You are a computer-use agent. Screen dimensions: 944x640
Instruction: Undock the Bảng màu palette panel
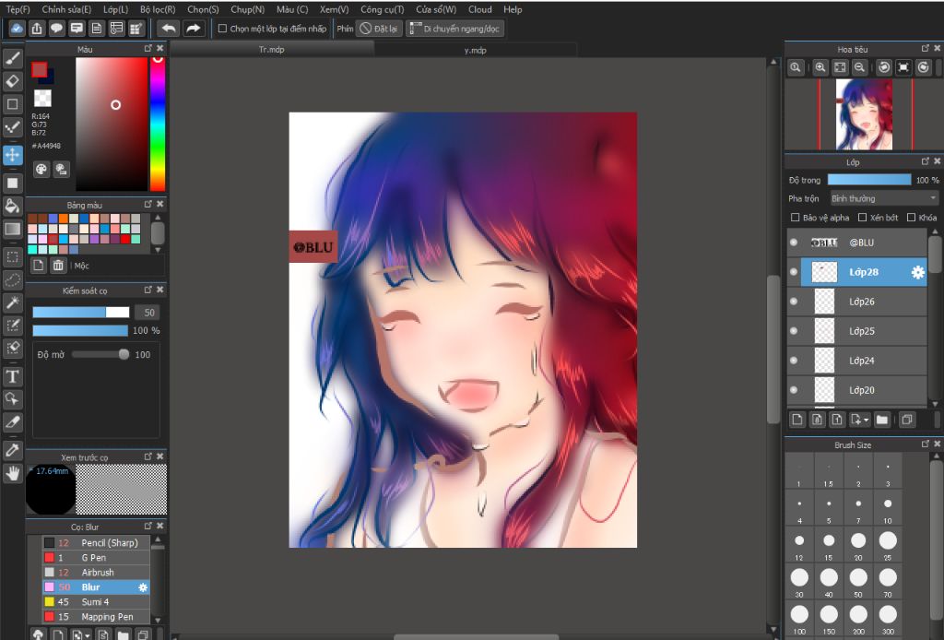(148, 204)
